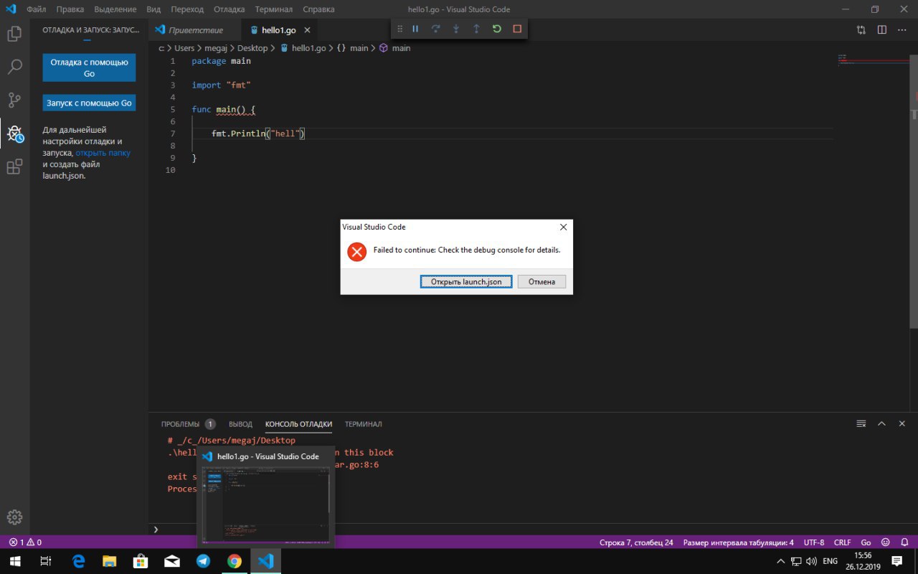
Task: Maximize the bottom panel with chevron
Action: click(882, 424)
